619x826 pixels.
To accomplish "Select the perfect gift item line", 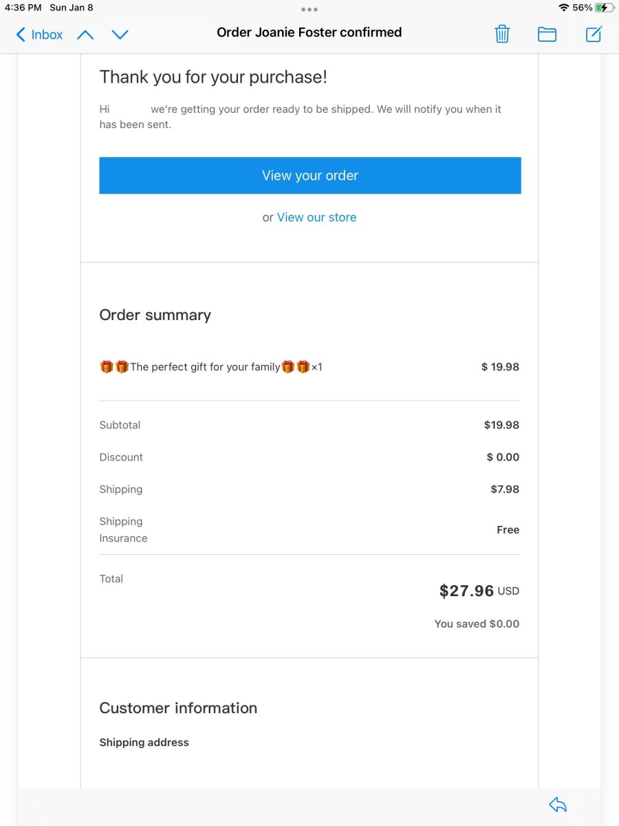I will pos(211,367).
